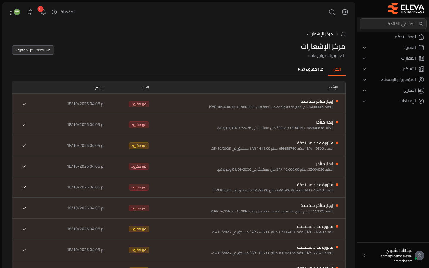Click the الحالة column header
The image size is (429, 268).
[144, 87]
